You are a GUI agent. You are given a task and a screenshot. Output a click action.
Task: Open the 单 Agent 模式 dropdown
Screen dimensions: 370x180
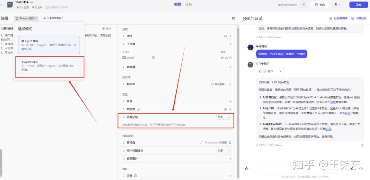(26, 18)
